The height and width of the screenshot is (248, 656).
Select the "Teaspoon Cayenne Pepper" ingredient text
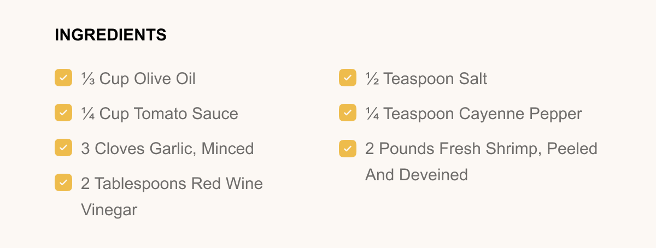(482, 114)
